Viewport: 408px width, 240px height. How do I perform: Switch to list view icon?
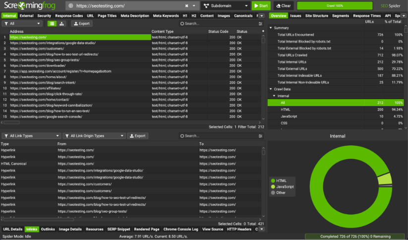tap(52, 23)
